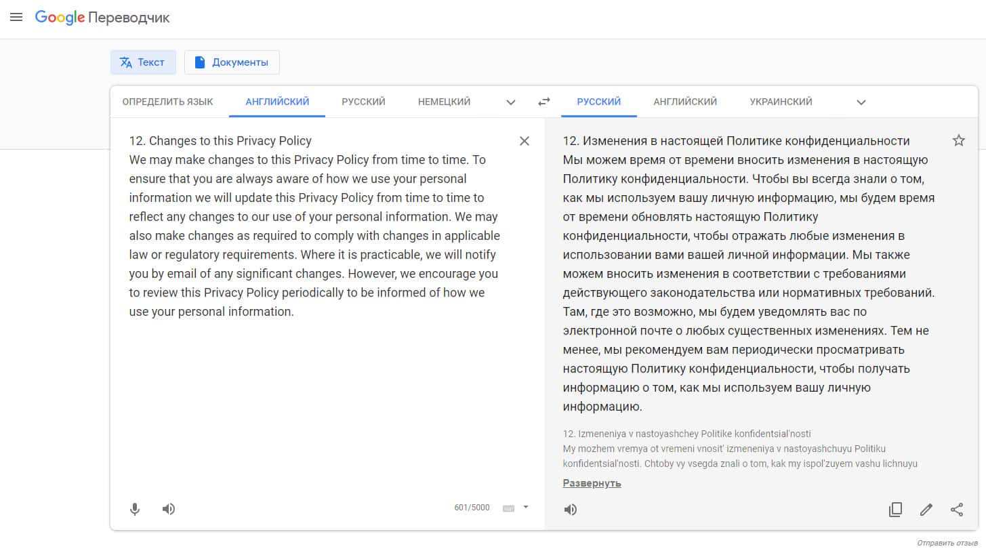The image size is (986, 553).
Task: Activate microphone voice input
Action: (x=135, y=509)
